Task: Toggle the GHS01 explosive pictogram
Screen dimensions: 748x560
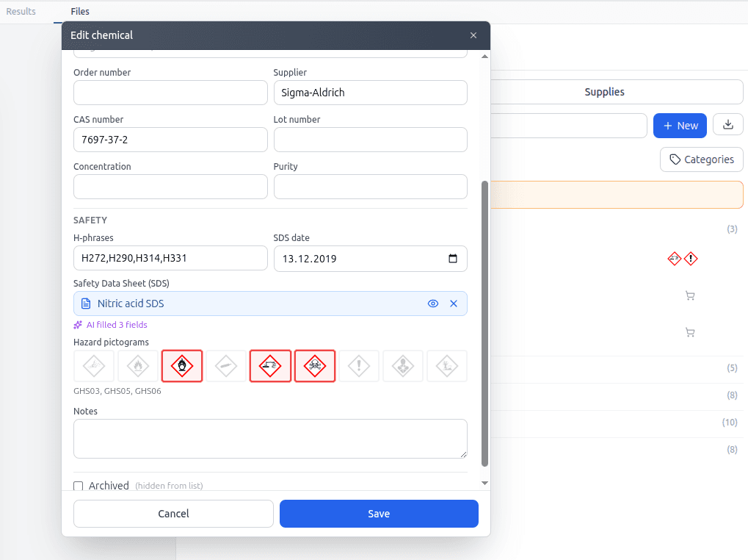Action: 94,366
